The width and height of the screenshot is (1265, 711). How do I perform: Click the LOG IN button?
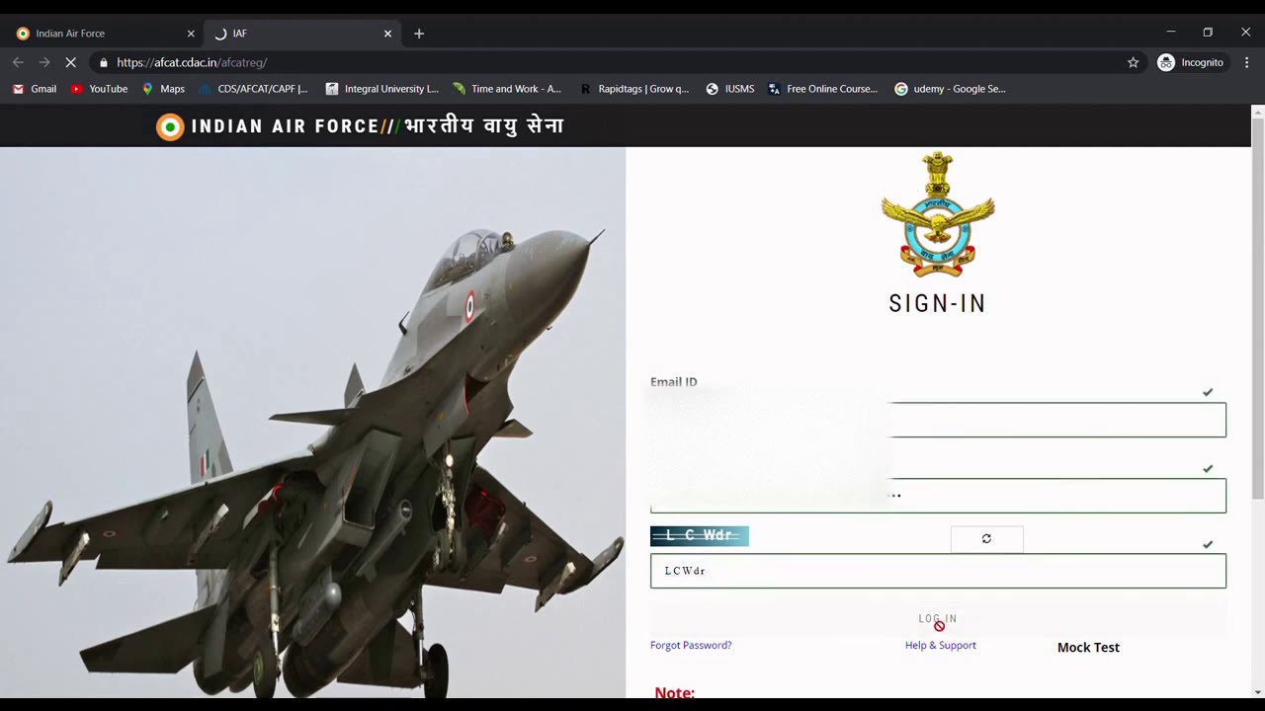tap(938, 619)
